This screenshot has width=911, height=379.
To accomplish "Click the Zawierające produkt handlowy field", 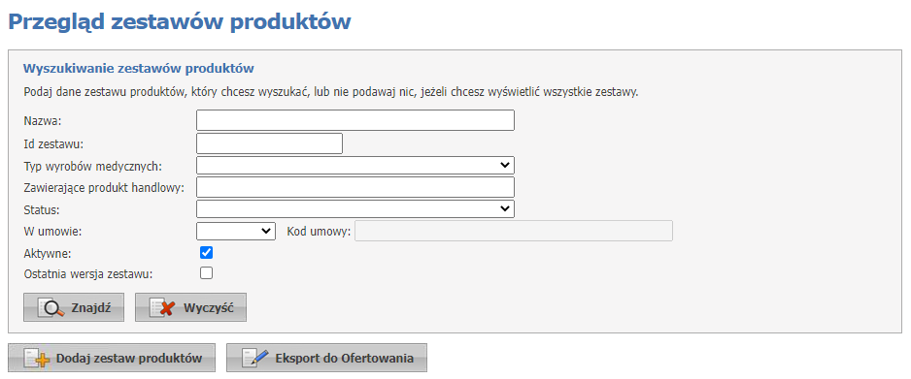I will click(x=355, y=187).
